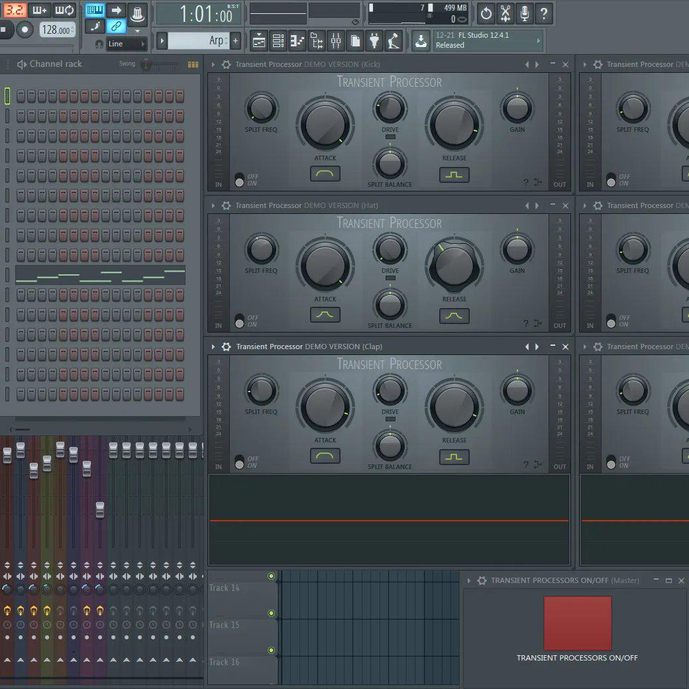The width and height of the screenshot is (689, 689).
Task: Add a new pattern with the plus button
Action: coord(236,41)
